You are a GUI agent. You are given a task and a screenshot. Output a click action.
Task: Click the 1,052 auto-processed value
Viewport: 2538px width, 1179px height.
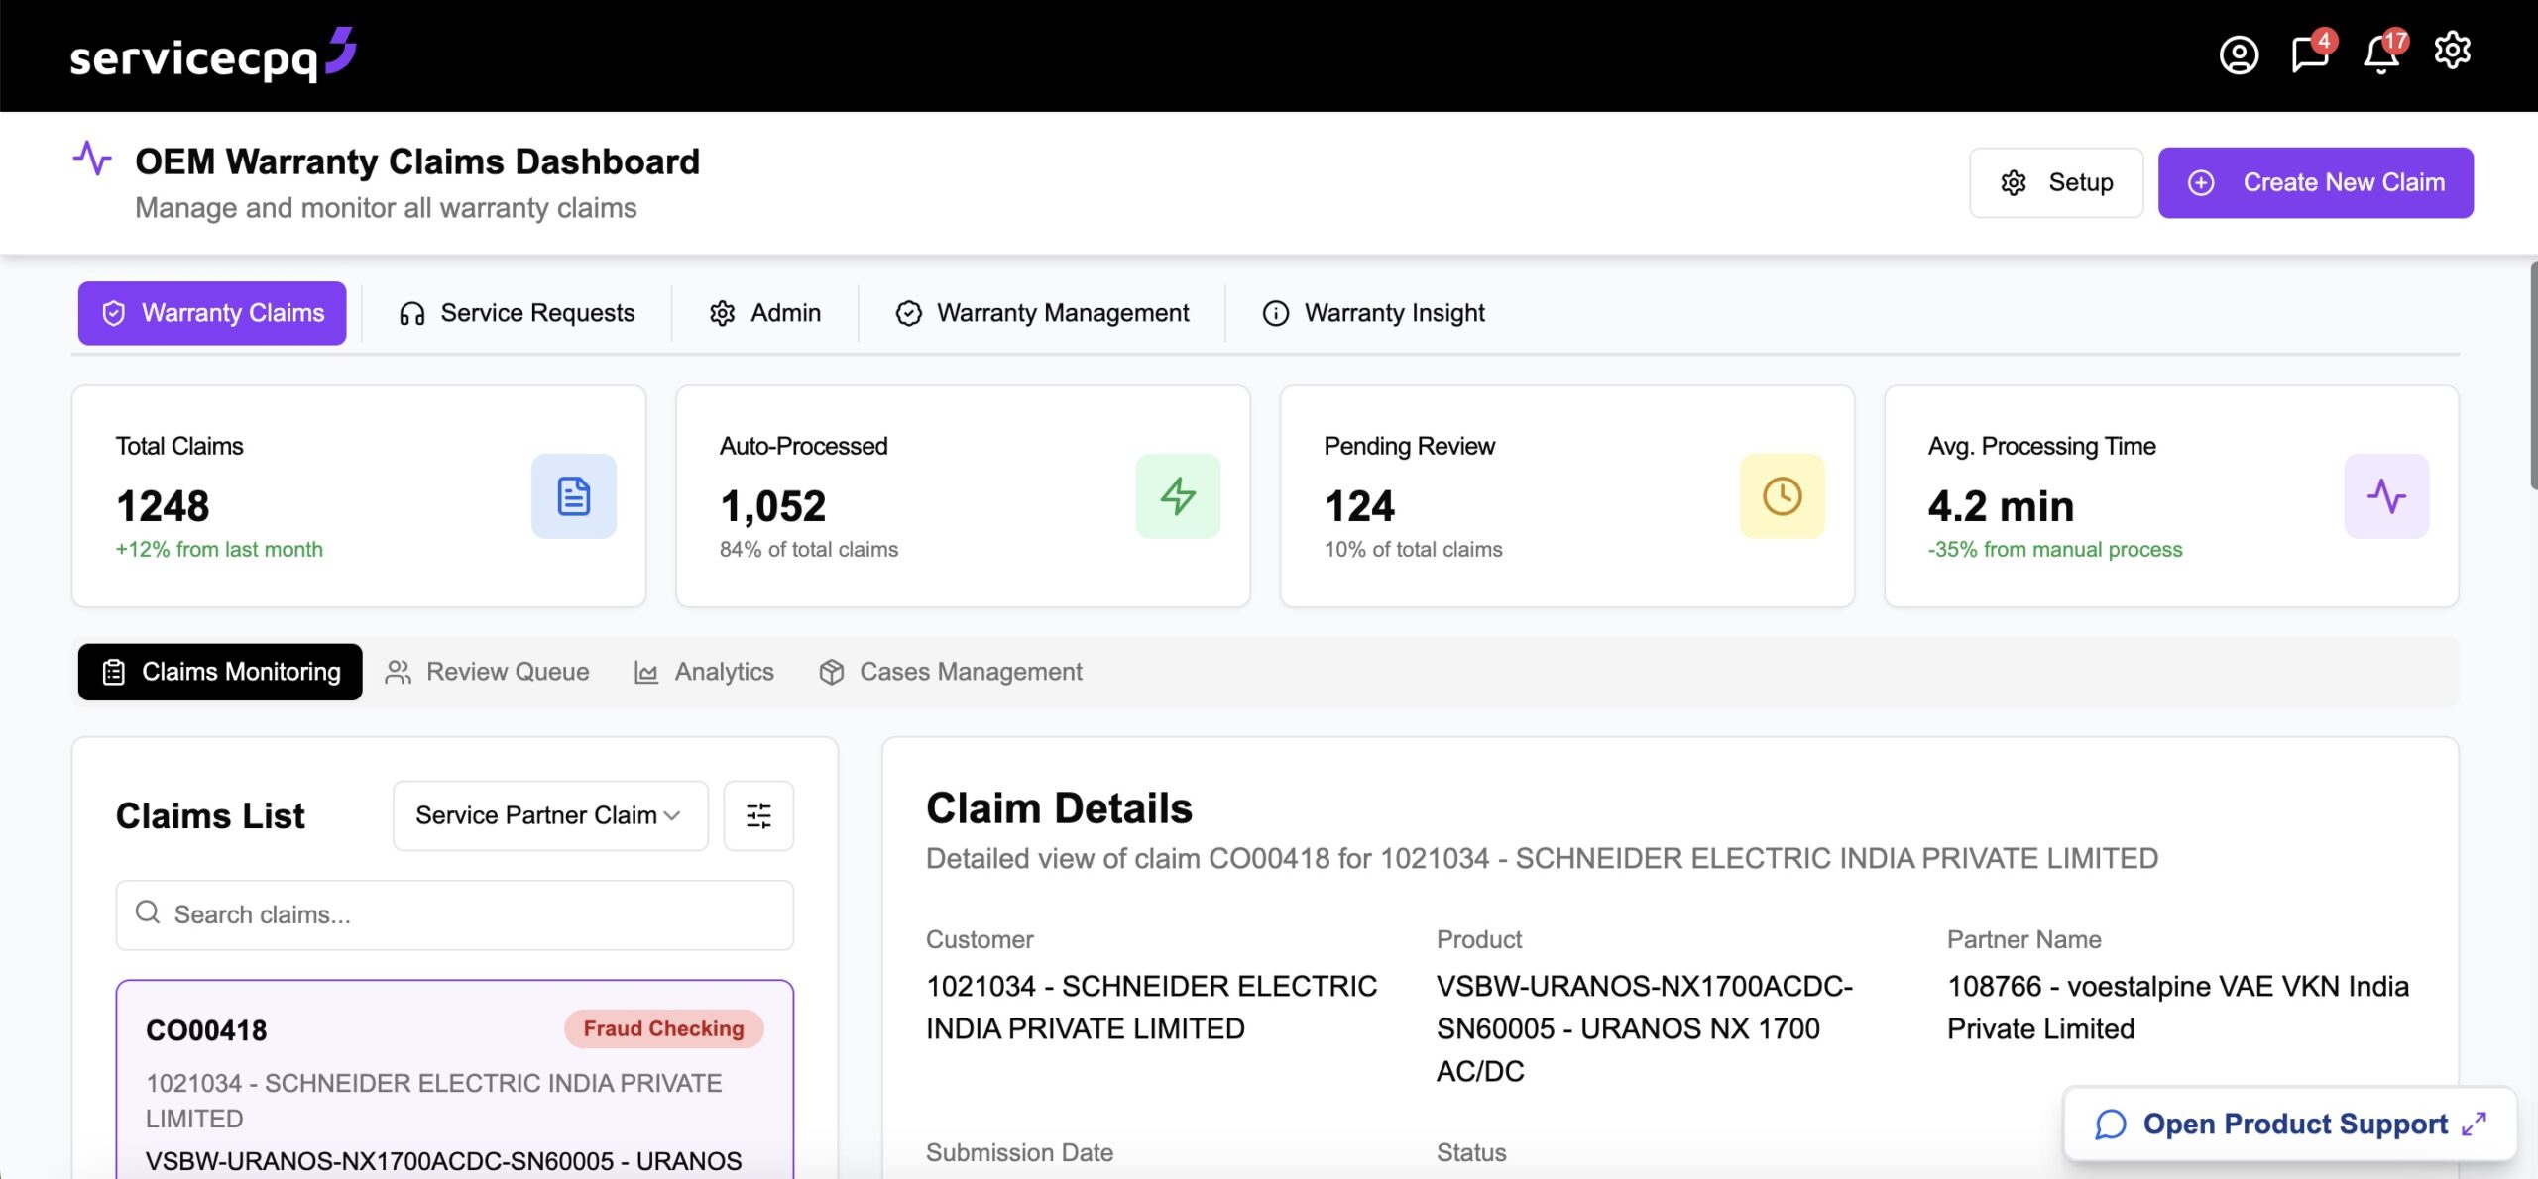coord(772,506)
